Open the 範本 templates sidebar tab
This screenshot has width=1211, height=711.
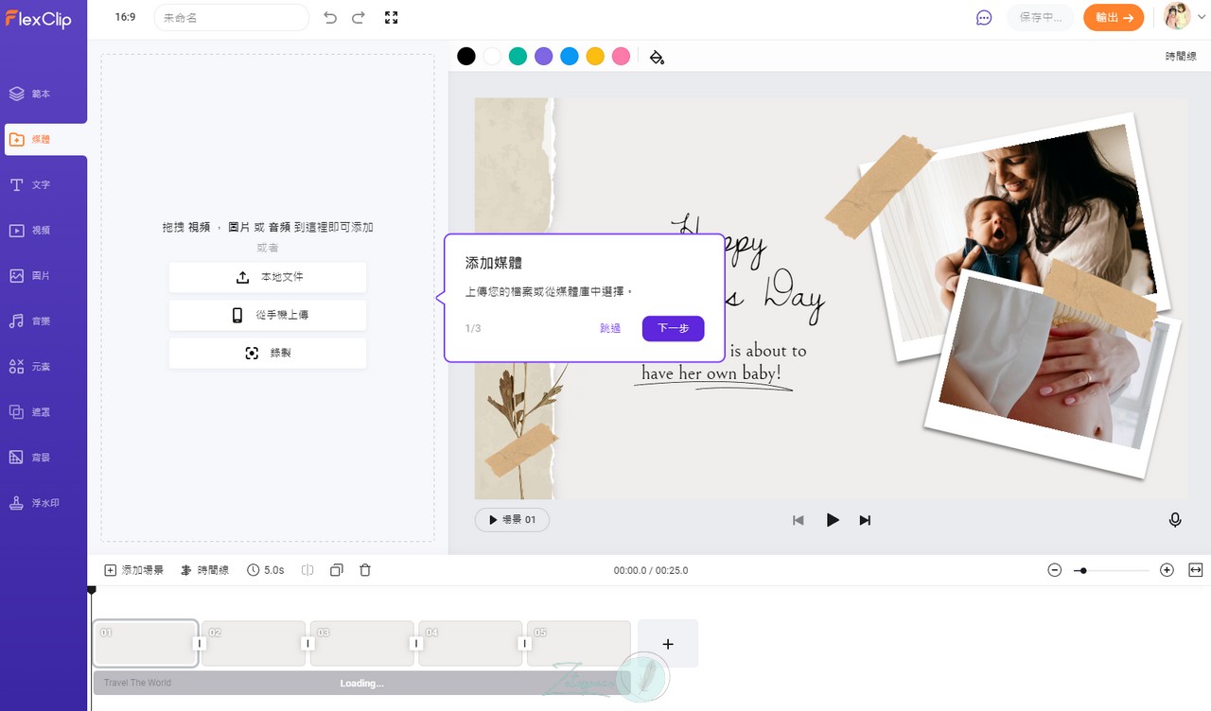coord(44,94)
